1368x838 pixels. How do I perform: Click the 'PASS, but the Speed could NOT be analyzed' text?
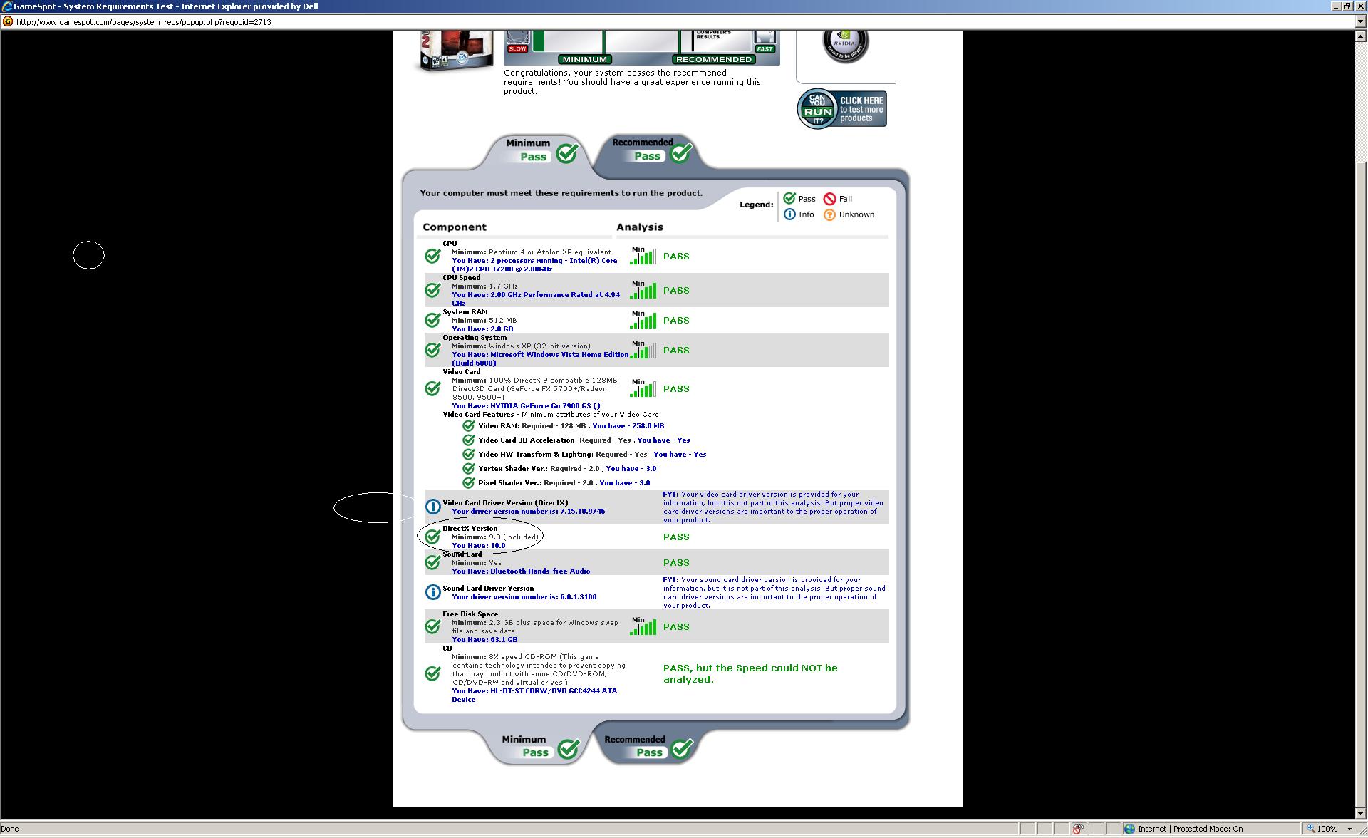tap(750, 673)
